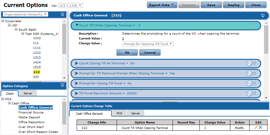The image size is (270, 135).
Task: Click the Close button
Action: point(256,5)
